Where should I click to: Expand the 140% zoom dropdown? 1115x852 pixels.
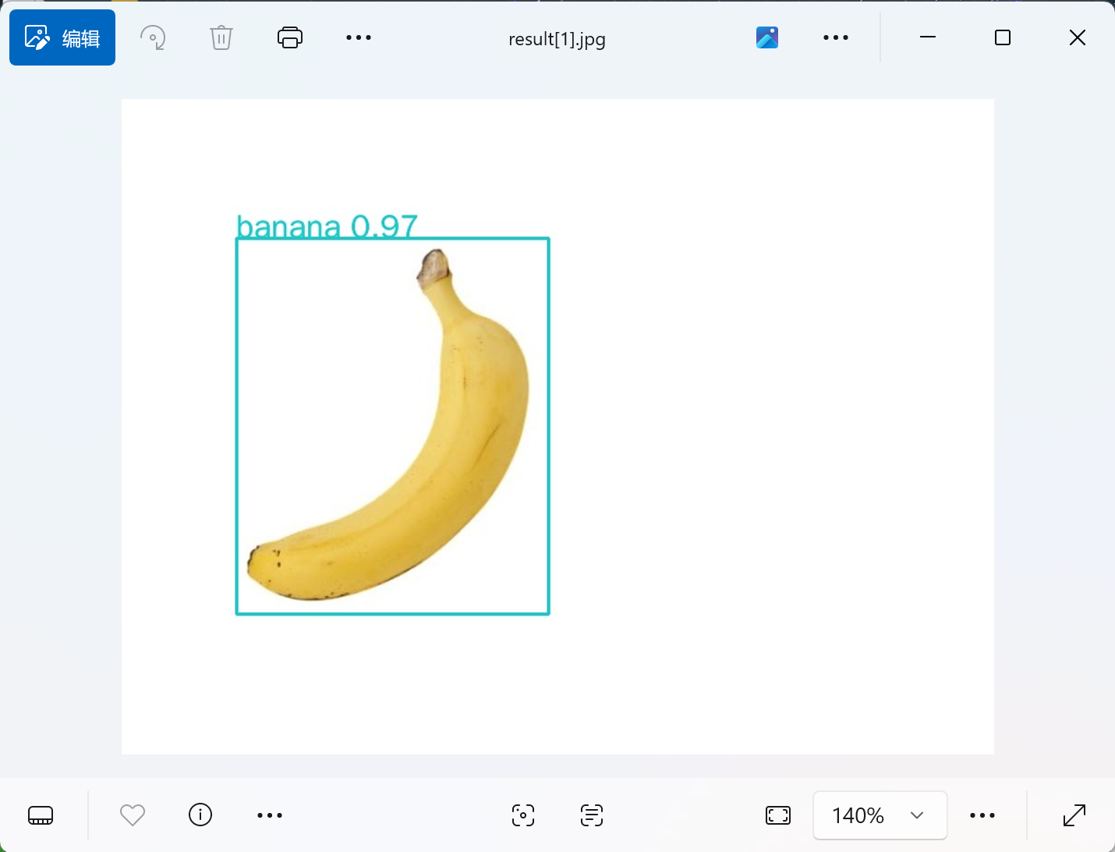pyautogui.click(x=880, y=815)
